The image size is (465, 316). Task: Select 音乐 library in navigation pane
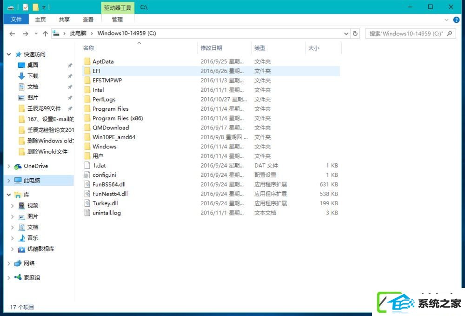pos(33,238)
